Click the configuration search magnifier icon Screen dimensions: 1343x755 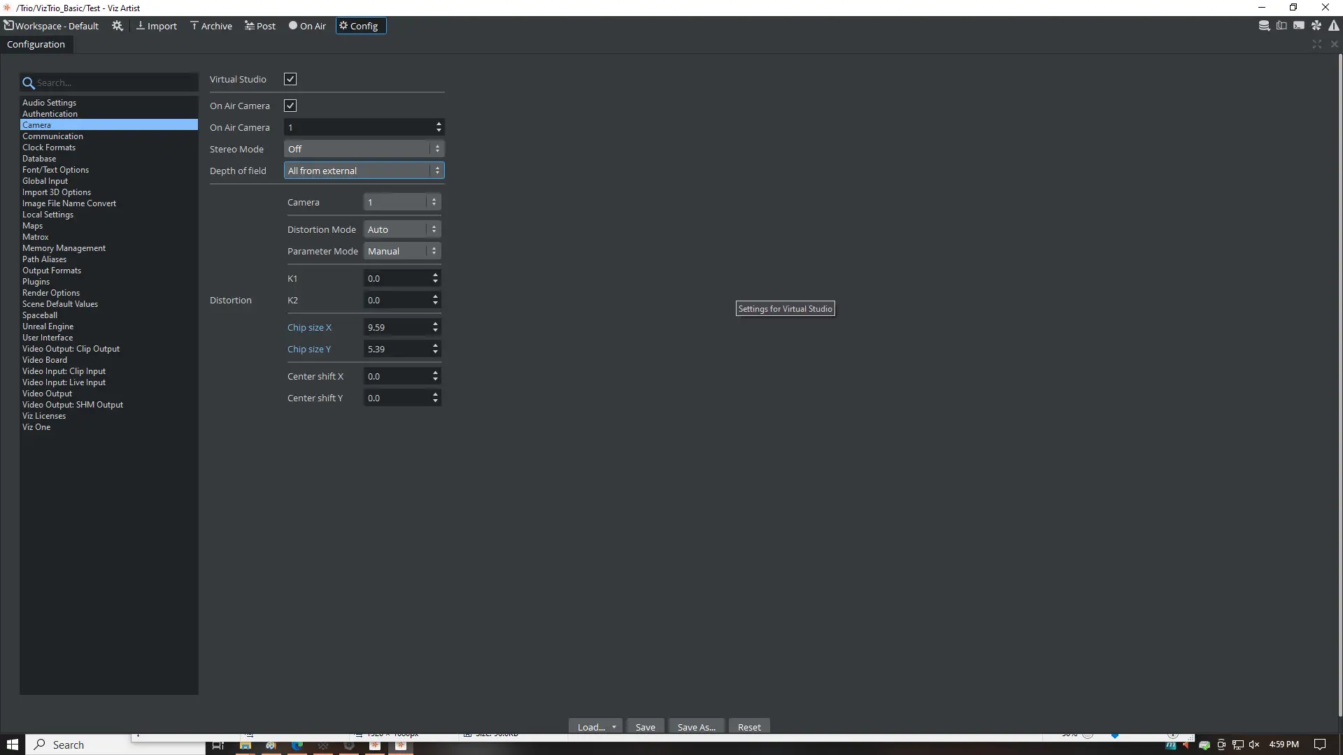coord(29,83)
